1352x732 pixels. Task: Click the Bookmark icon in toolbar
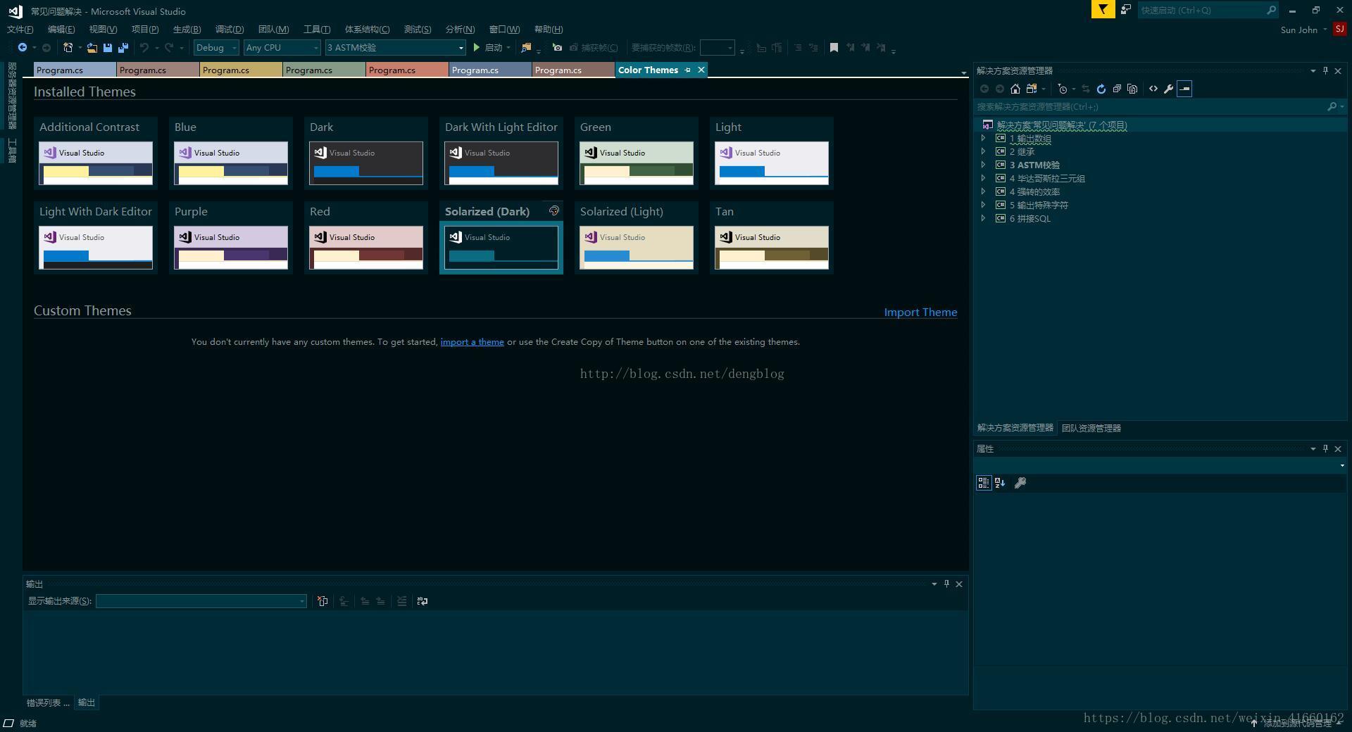point(834,48)
